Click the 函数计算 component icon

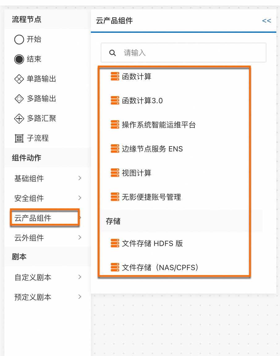[115, 76]
